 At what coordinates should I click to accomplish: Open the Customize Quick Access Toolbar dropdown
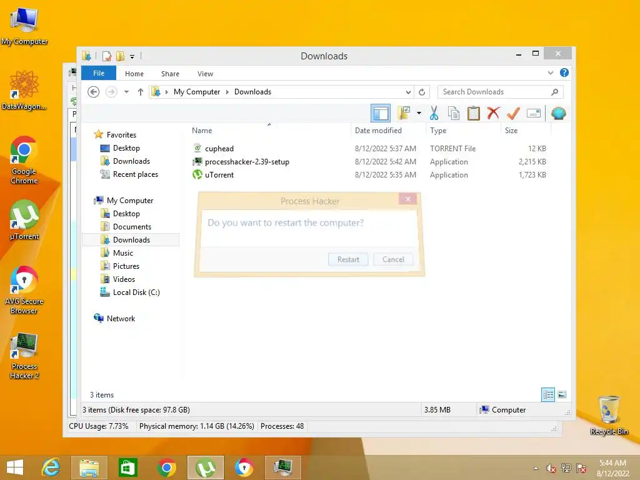pos(132,56)
